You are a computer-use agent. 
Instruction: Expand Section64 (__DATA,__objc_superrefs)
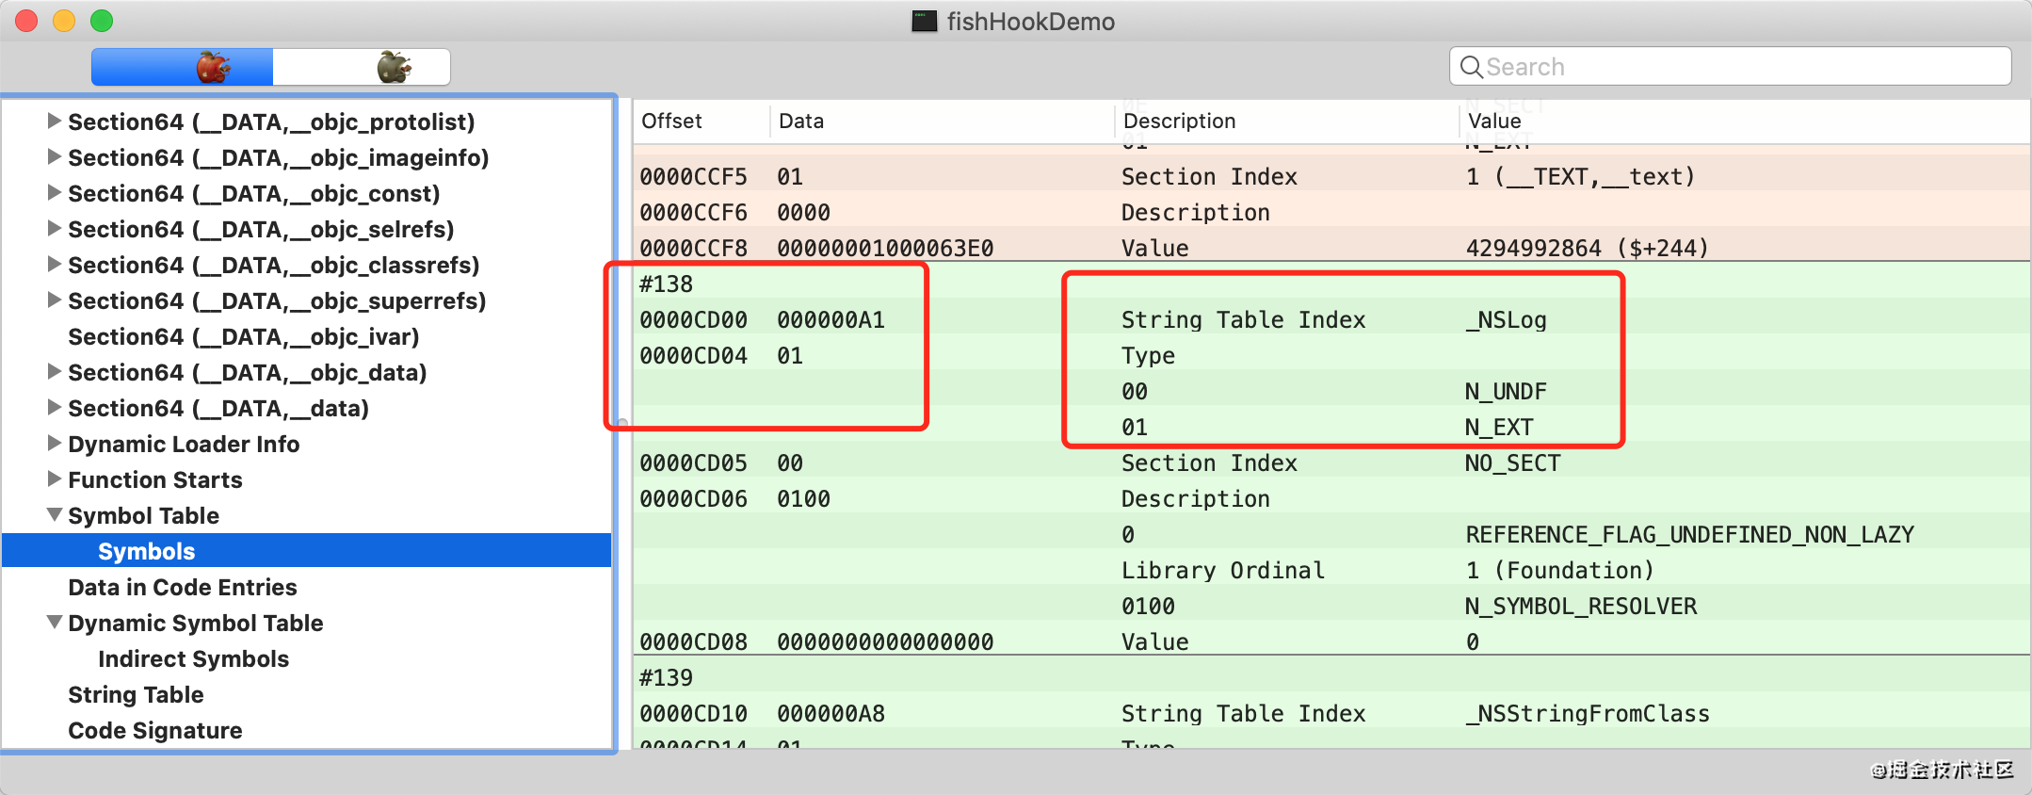click(x=55, y=300)
